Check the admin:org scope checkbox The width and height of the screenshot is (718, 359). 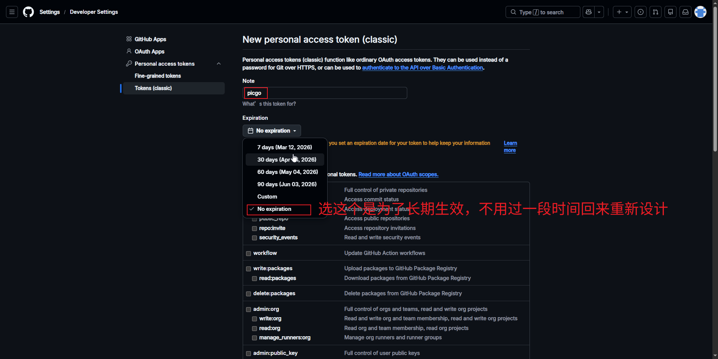248,309
